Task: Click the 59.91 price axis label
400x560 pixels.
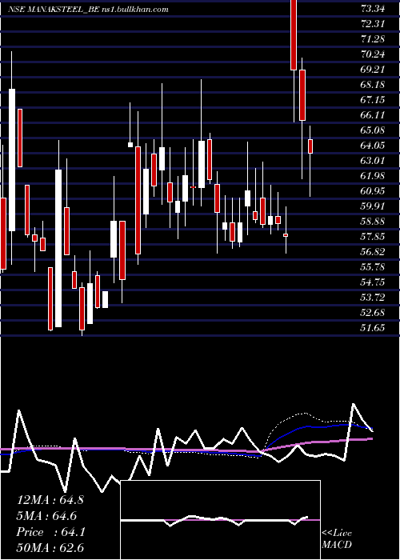Action: [x=373, y=206]
